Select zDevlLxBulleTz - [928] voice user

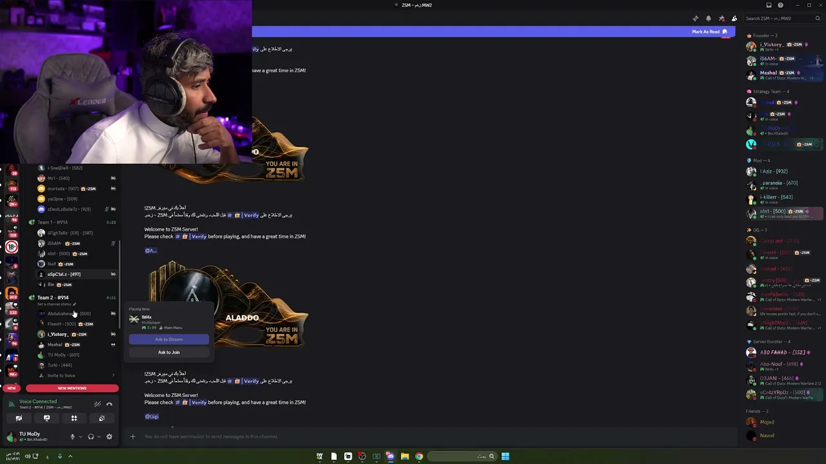click(x=77, y=209)
